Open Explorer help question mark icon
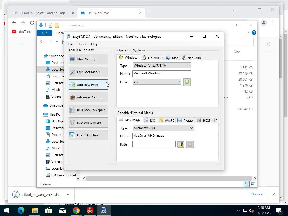Viewport: 288px width, 216px height. pyautogui.click(x=254, y=33)
